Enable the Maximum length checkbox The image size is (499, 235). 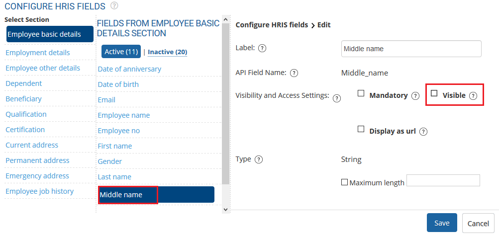[344, 182]
